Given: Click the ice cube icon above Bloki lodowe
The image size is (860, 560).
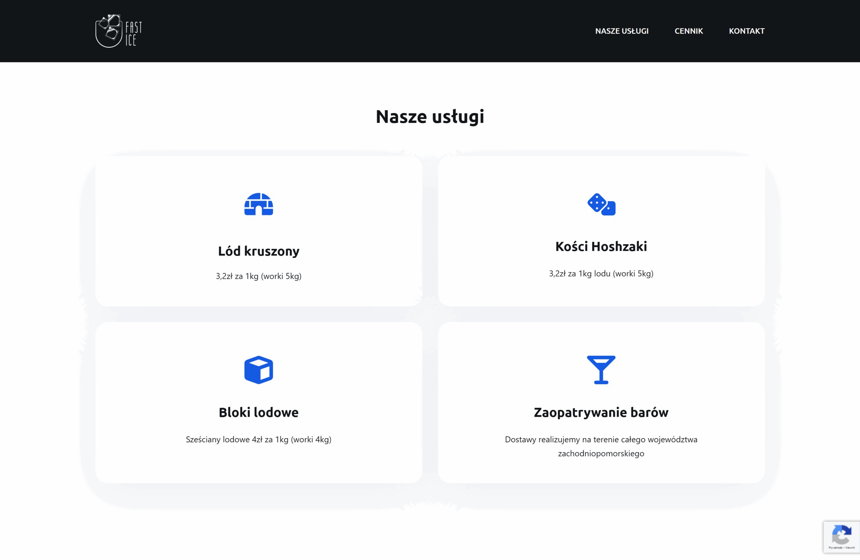Looking at the screenshot, I should coord(258,370).
